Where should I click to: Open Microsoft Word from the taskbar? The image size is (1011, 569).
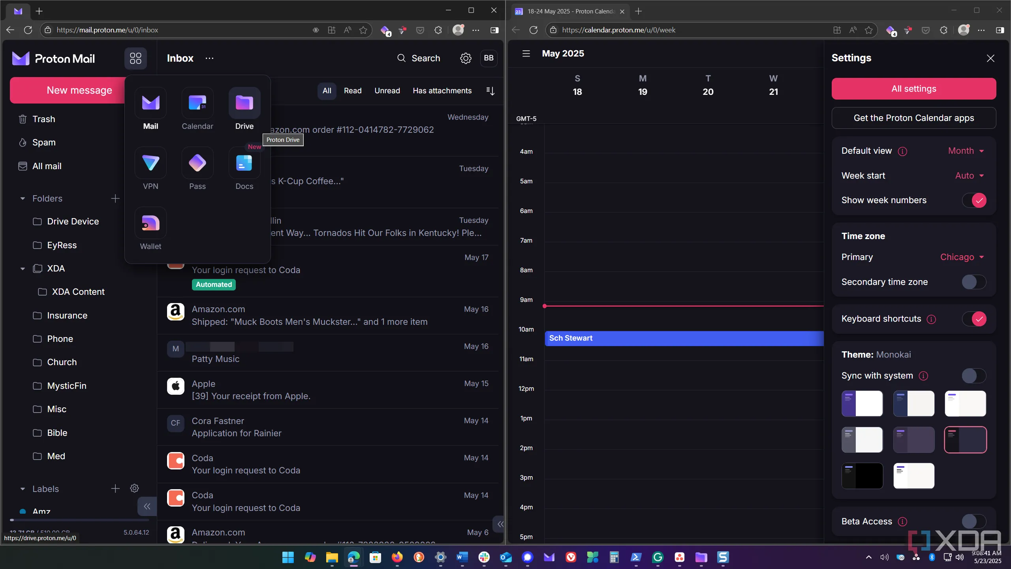click(x=462, y=558)
